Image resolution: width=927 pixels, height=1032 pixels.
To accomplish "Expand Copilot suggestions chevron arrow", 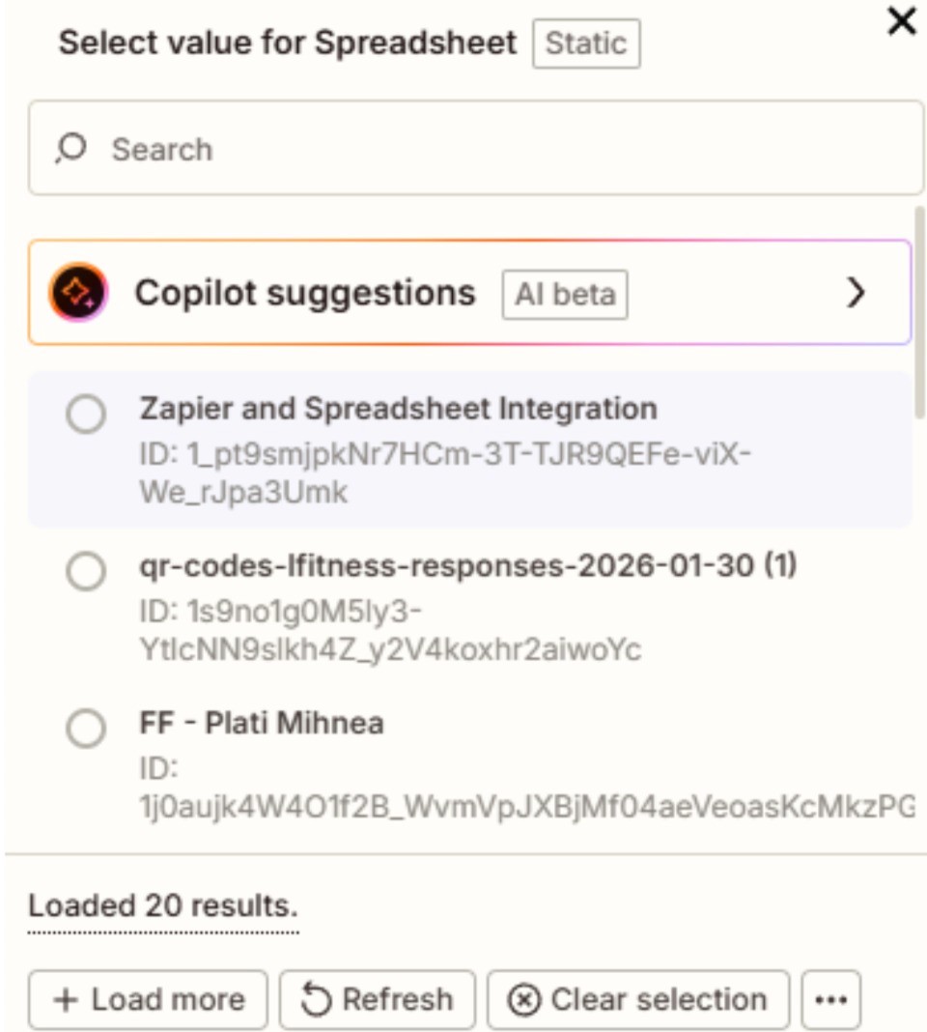I will [855, 293].
